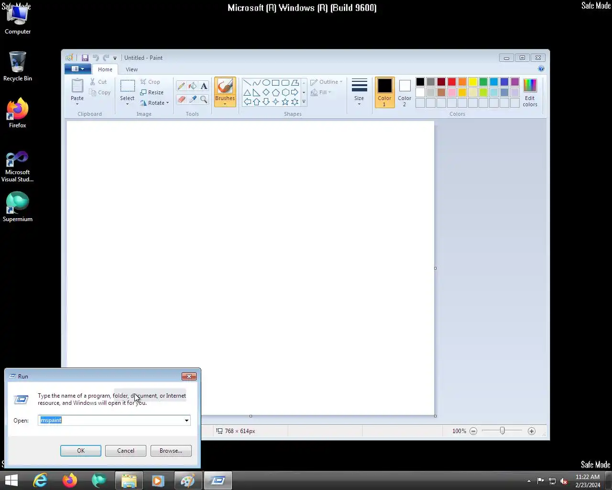This screenshot has height=490, width=612.
Task: Pick the Right arrow shape
Action: [x=295, y=92]
